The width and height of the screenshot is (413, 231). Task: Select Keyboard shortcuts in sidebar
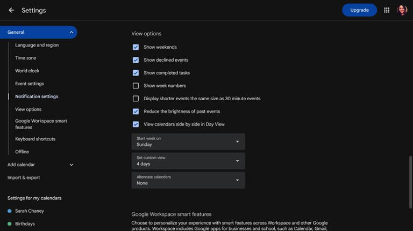click(x=35, y=139)
